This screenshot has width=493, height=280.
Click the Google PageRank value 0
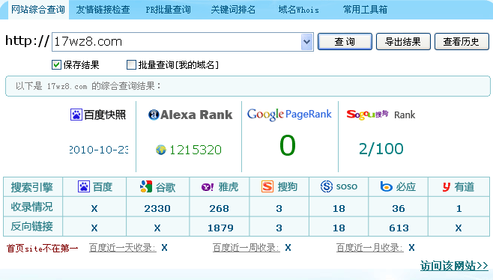[288, 145]
